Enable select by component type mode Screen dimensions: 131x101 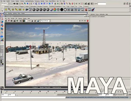click(x=28, y=4)
